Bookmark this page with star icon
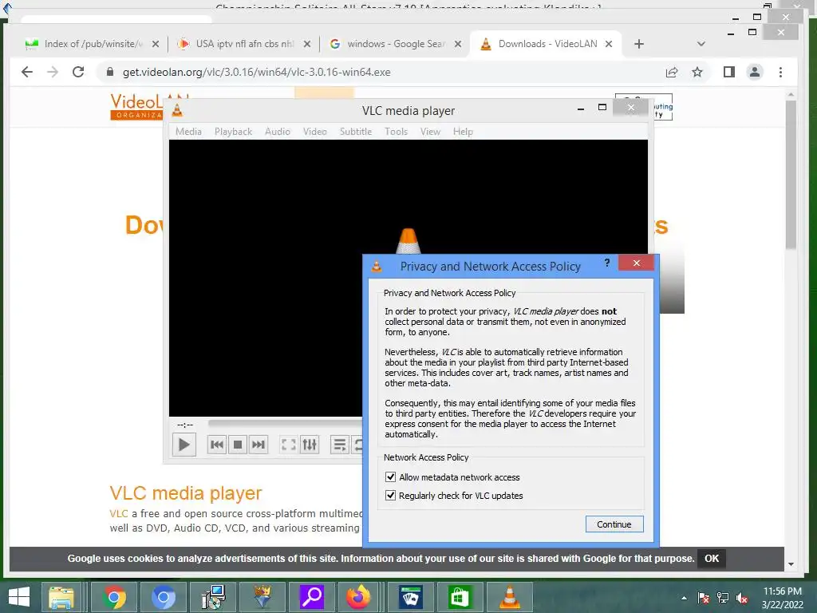This screenshot has width=817, height=613. [697, 72]
